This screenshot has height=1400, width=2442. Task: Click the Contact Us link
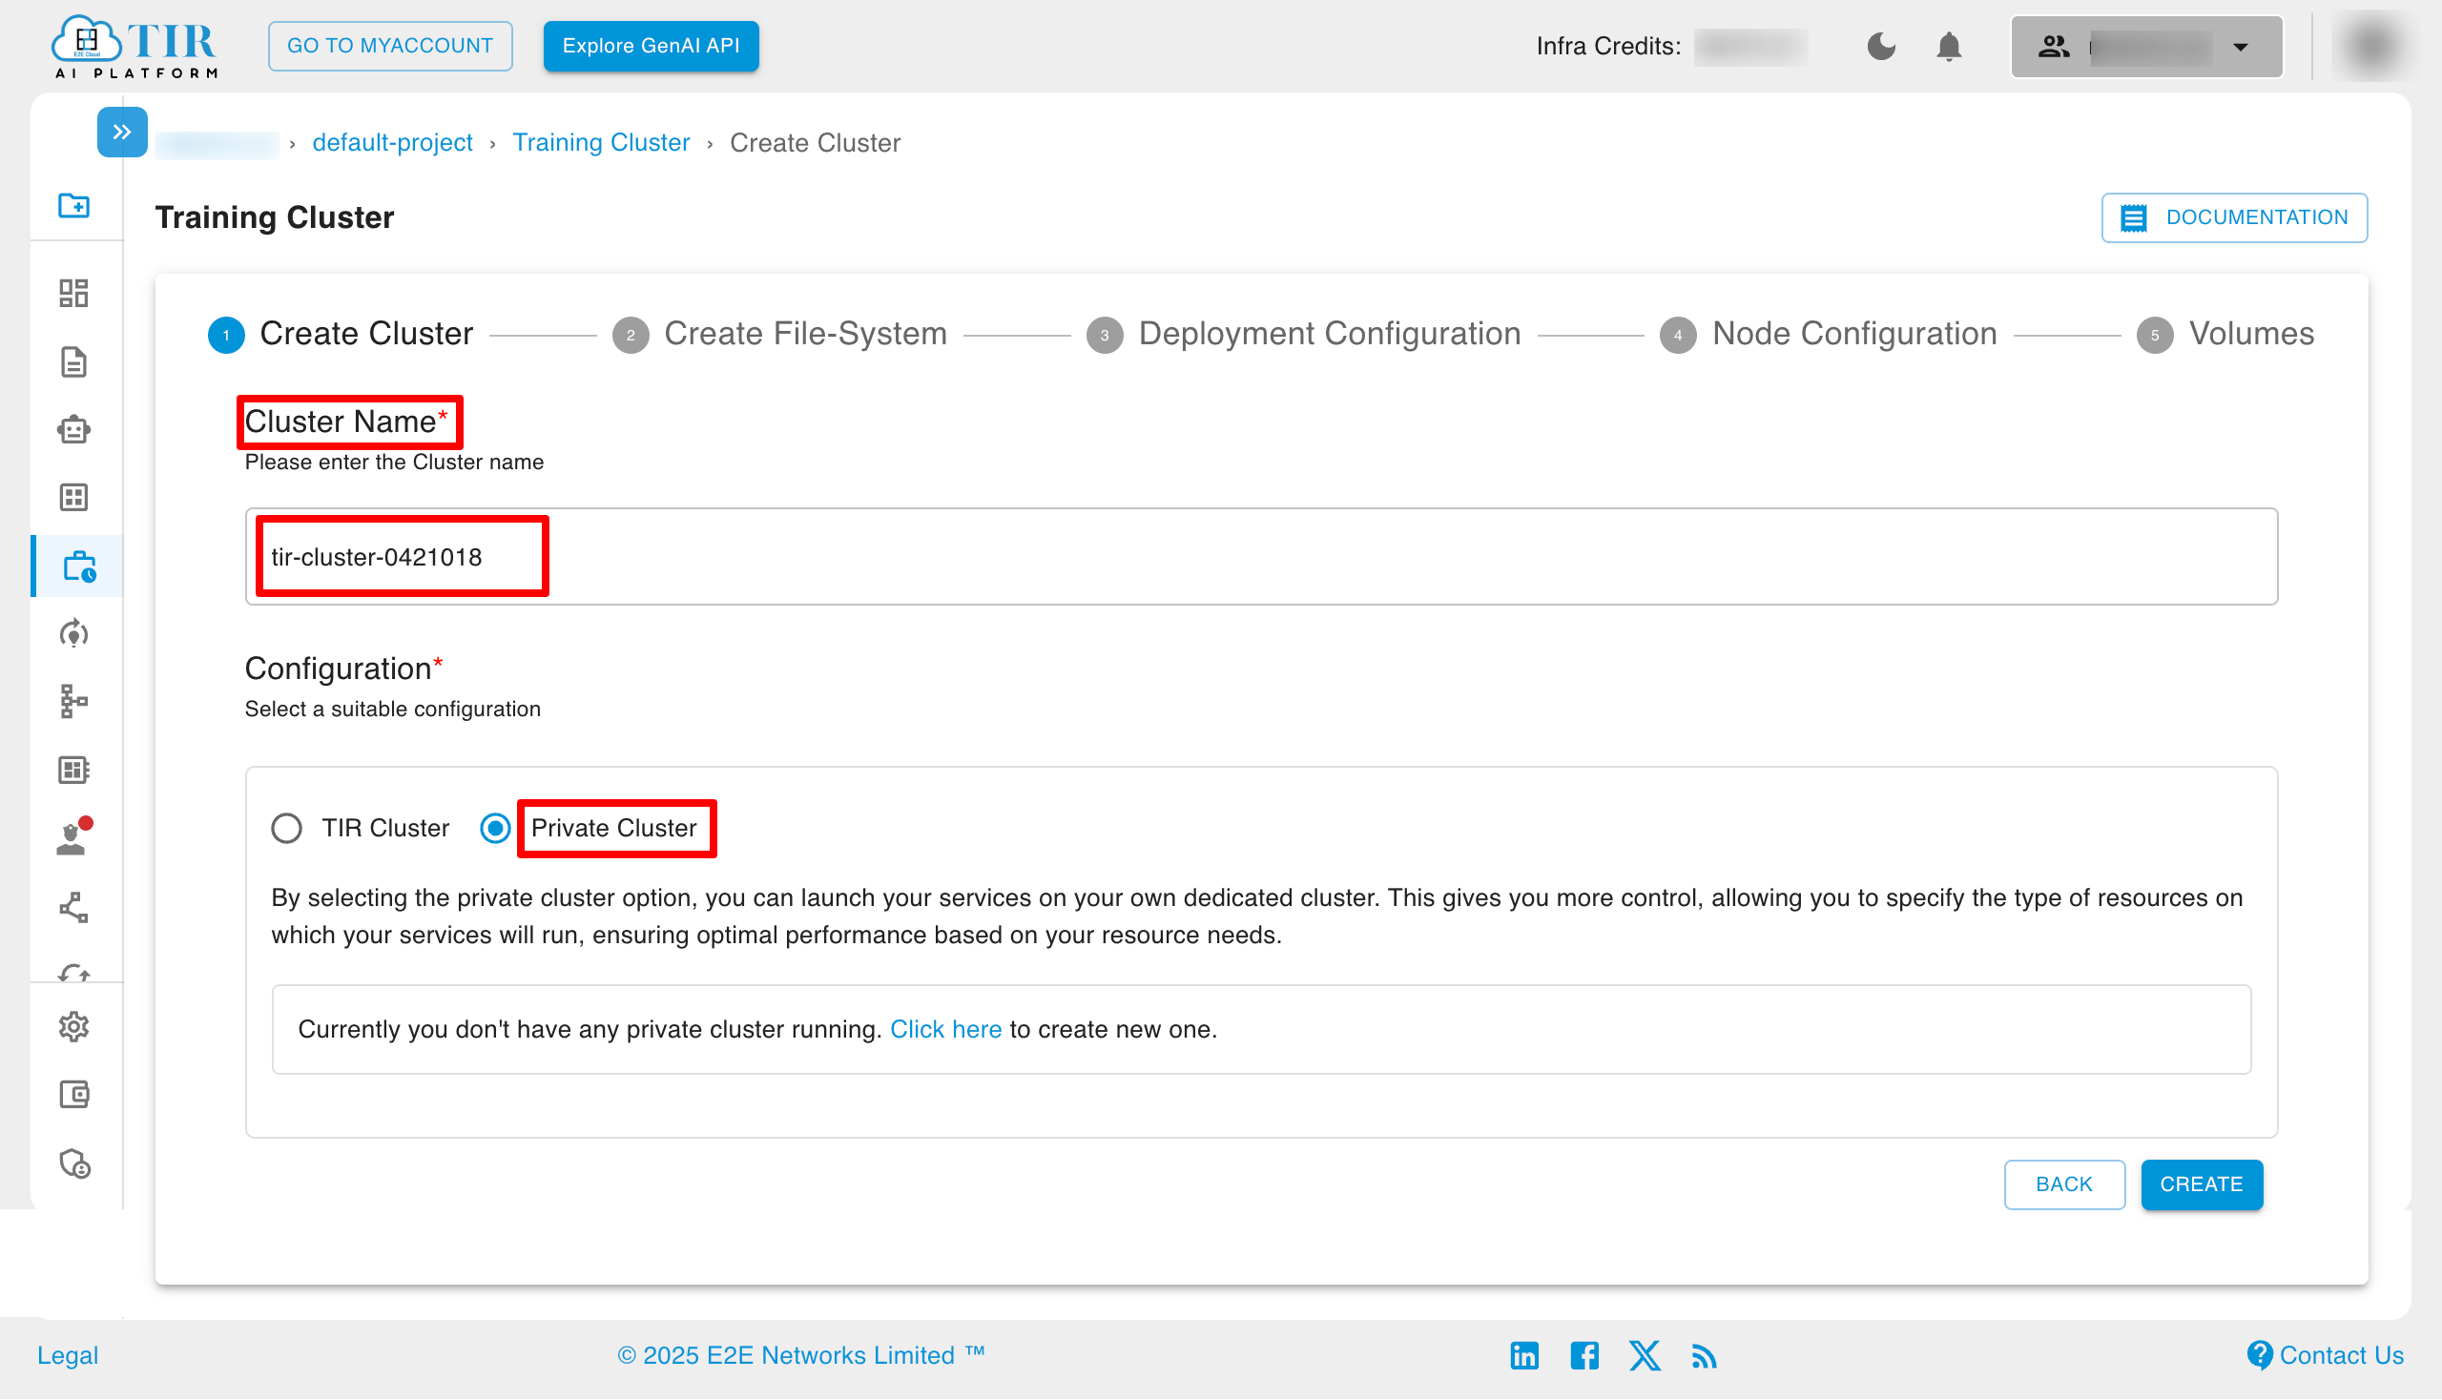pyautogui.click(x=2325, y=1355)
